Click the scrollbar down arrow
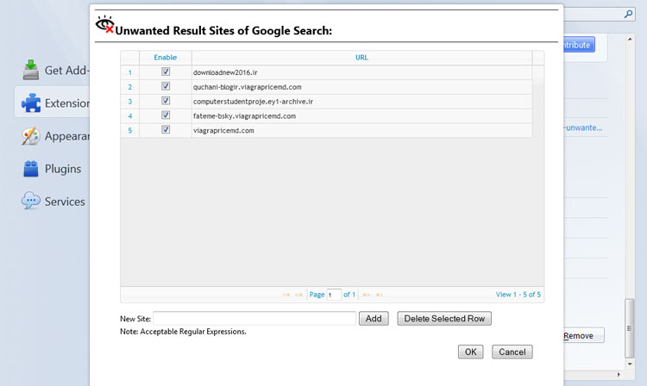Viewport: 647px width, 386px height. 630,364
